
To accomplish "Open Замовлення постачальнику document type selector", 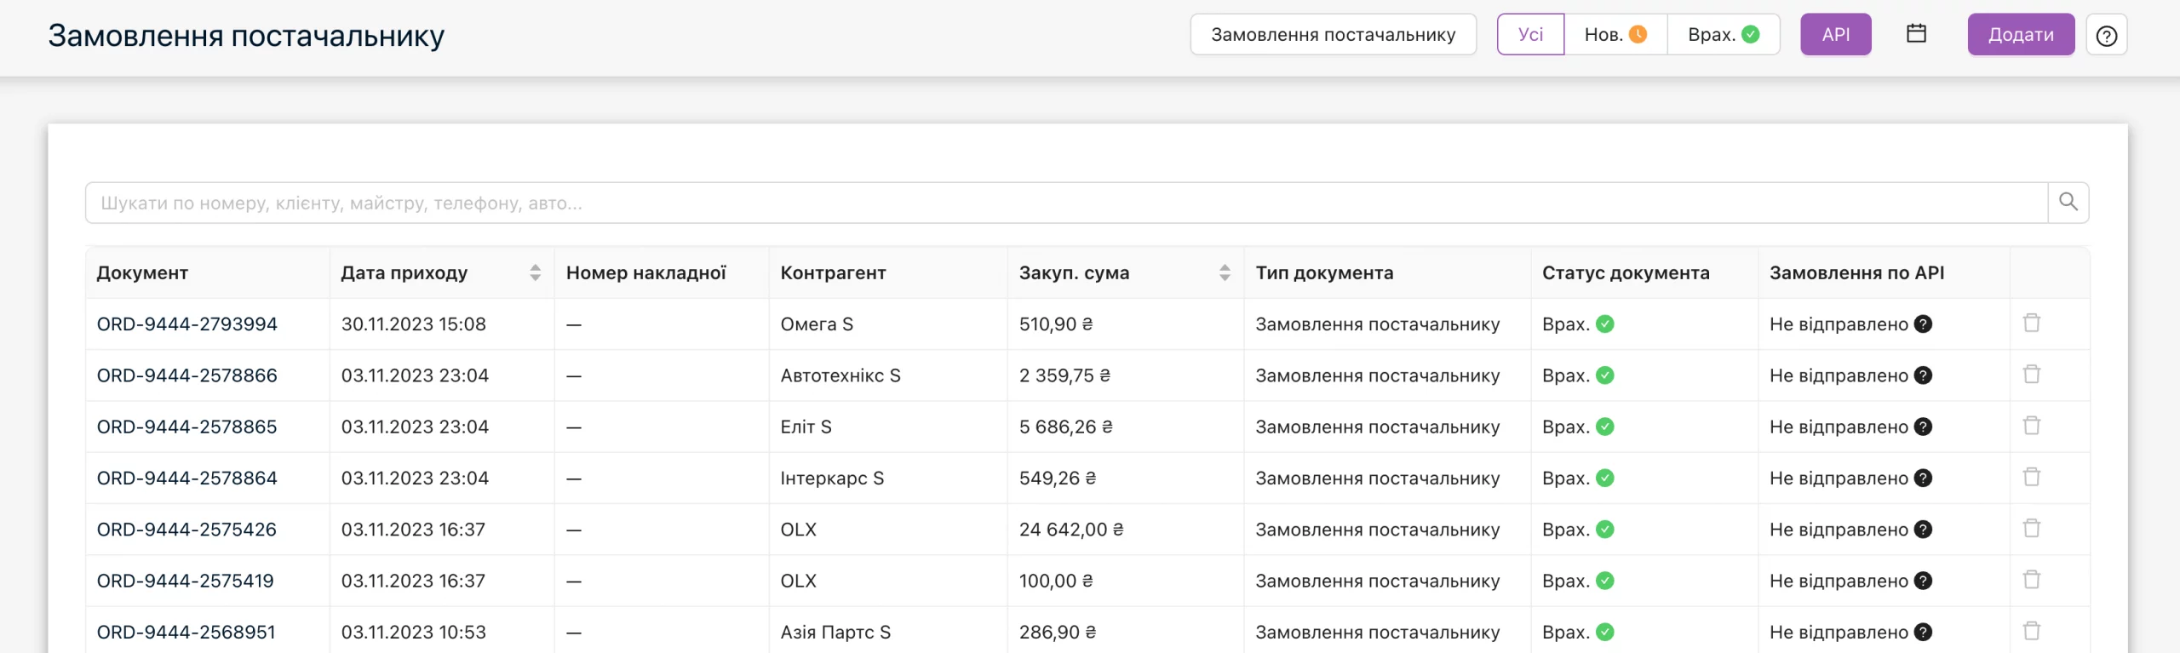I will click(1333, 35).
